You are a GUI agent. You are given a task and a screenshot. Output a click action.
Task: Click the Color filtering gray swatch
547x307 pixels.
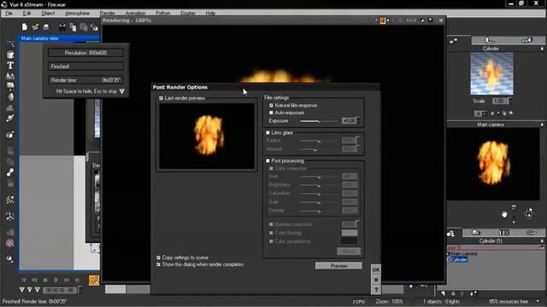(350, 233)
